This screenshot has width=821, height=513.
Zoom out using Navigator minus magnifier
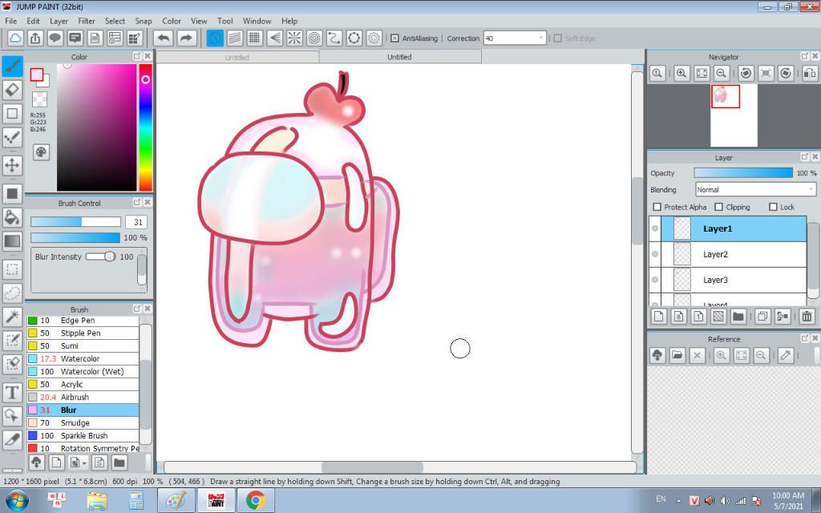coord(721,74)
